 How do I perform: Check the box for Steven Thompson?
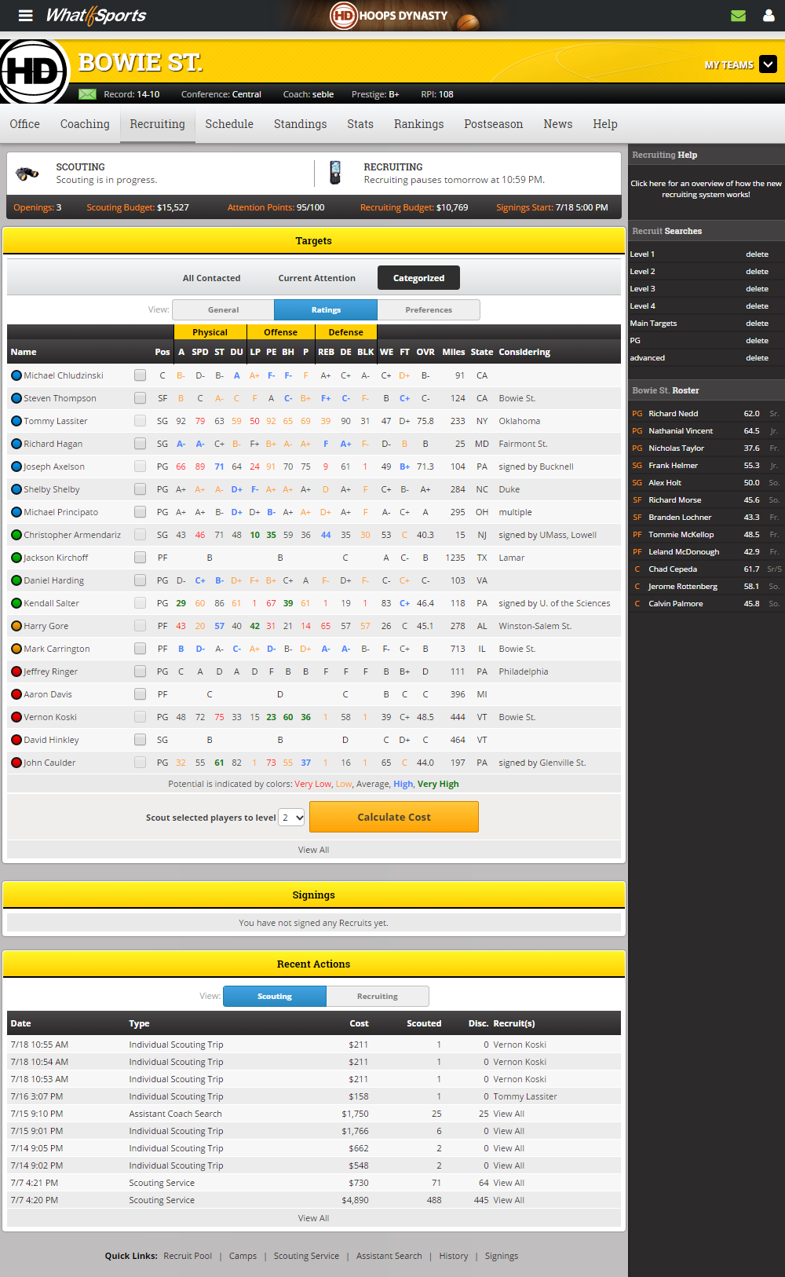pos(140,398)
